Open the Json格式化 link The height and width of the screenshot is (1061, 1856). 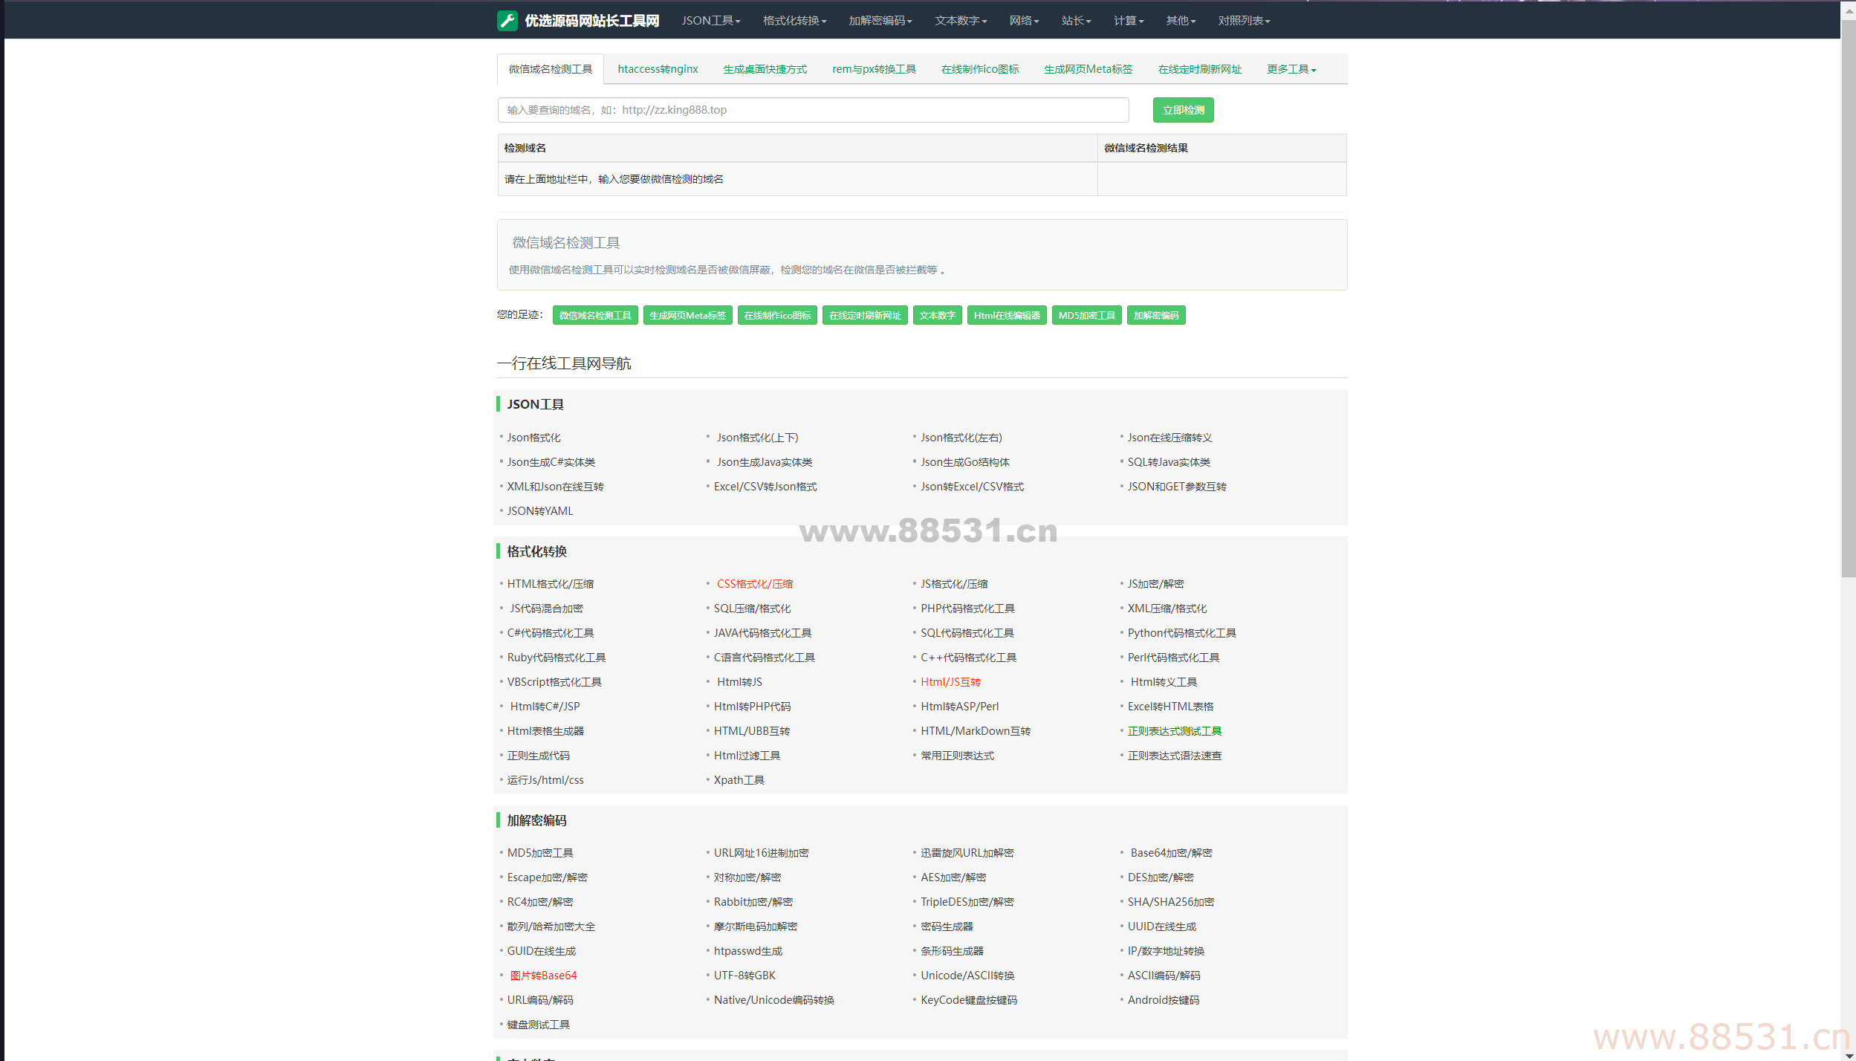[533, 438]
